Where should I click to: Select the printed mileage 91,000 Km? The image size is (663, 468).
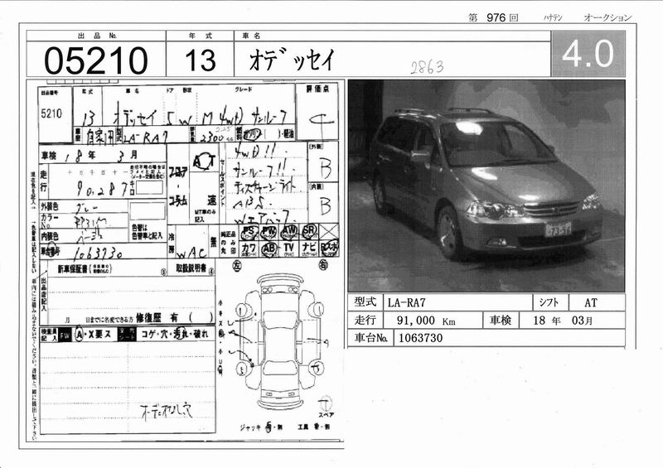426,321
